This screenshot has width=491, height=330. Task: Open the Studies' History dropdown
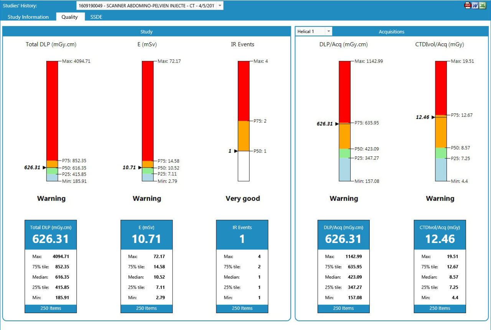click(219, 6)
